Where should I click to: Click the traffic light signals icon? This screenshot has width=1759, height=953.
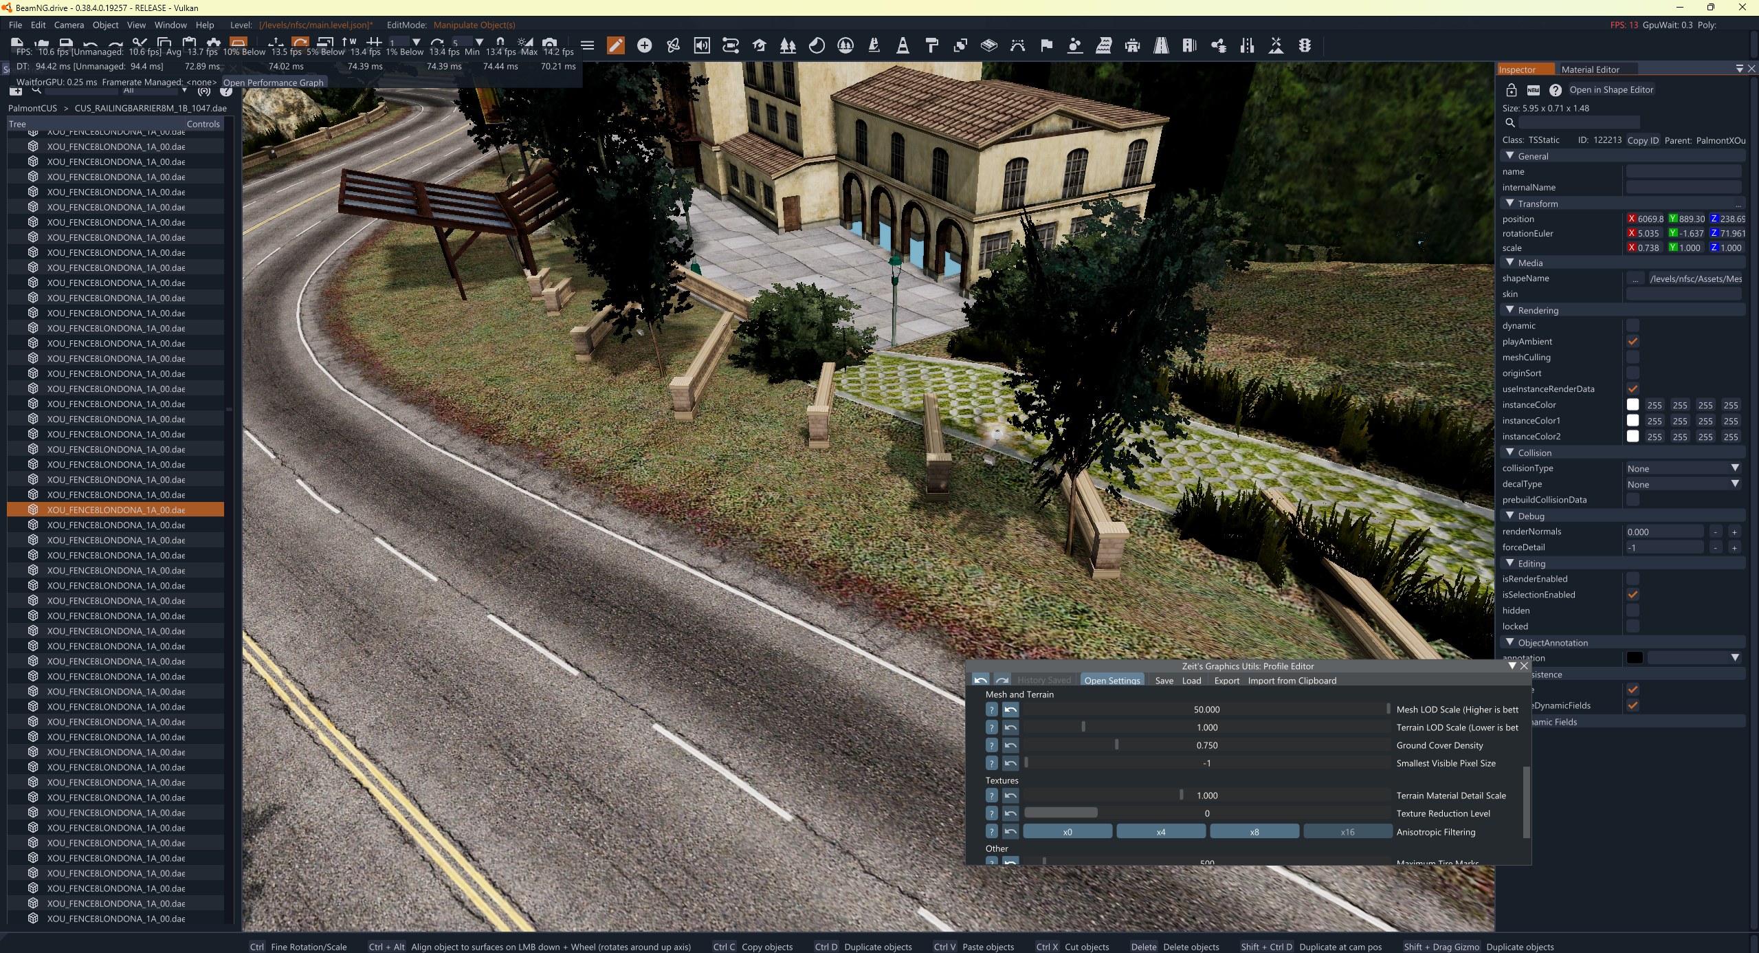tap(1305, 46)
